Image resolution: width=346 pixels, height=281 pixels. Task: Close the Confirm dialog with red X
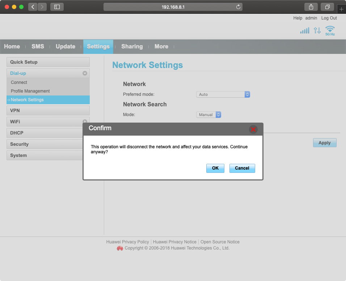pos(253,129)
